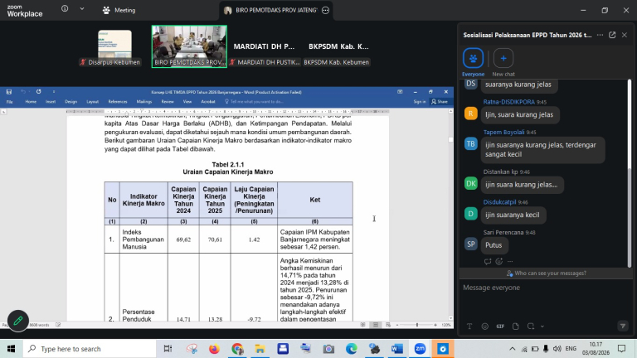
Task: Switch to the View ribbon tab
Action: [x=187, y=102]
